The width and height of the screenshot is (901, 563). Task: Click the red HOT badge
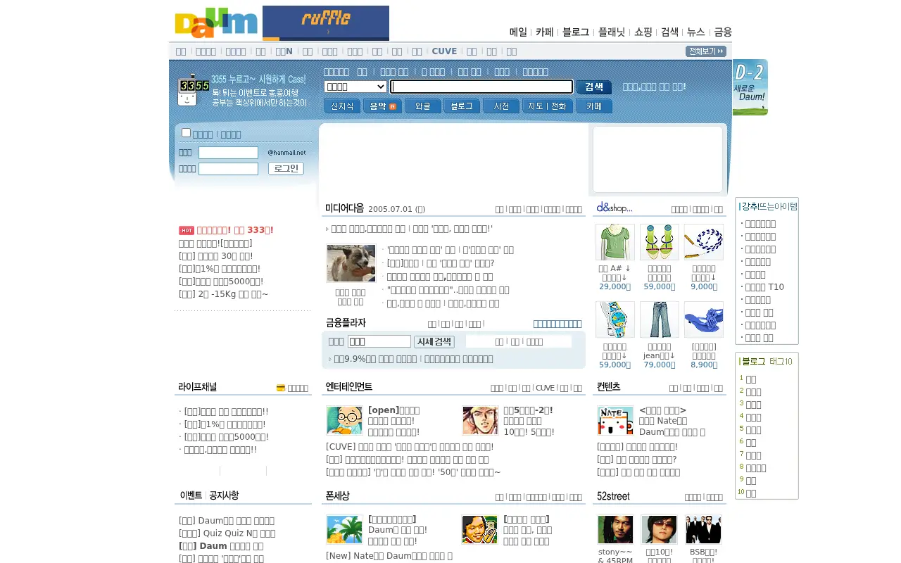coord(187,230)
